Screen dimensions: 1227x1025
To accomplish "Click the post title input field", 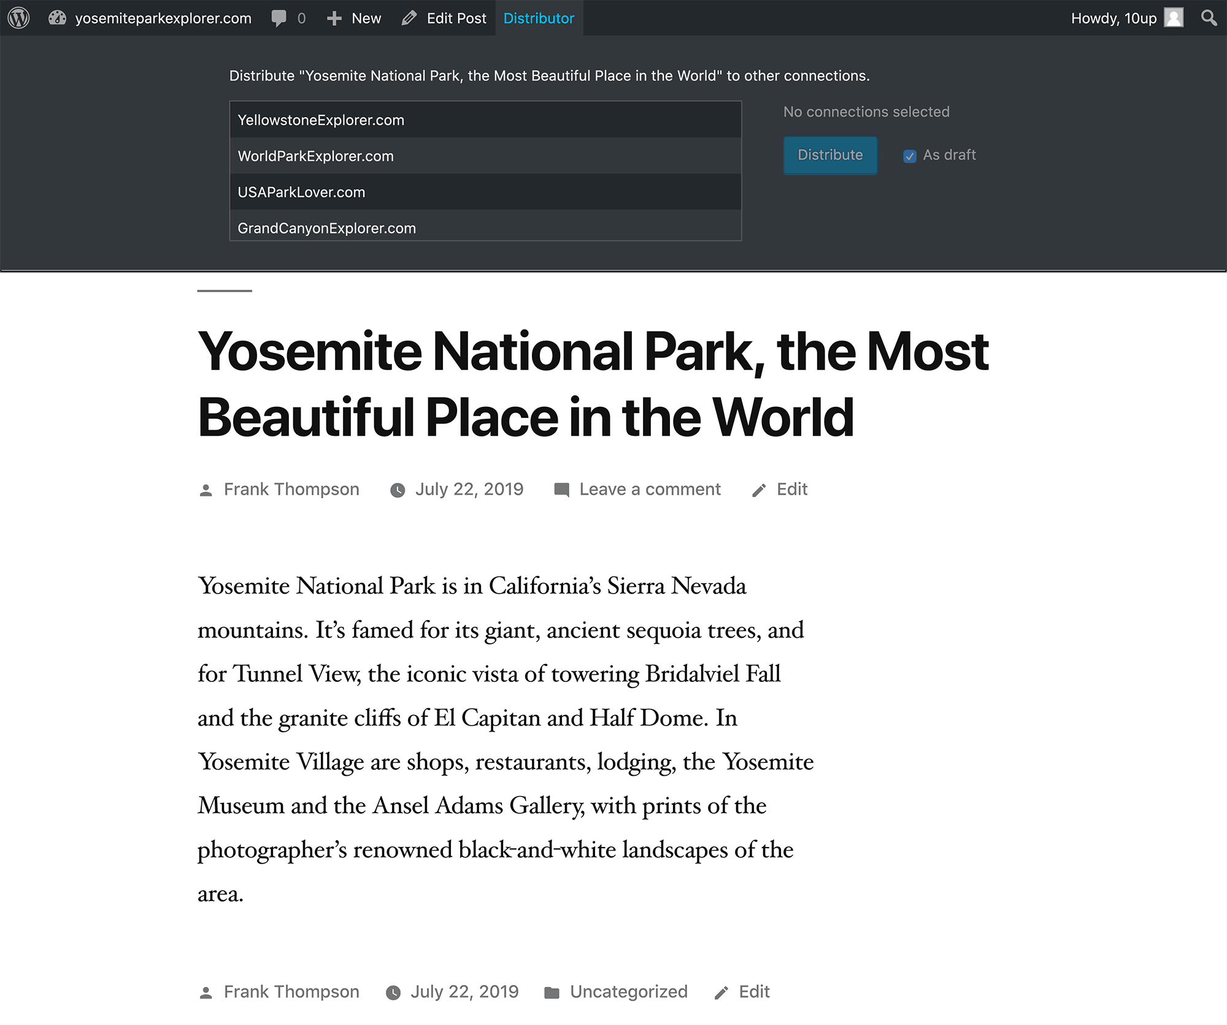I will pyautogui.click(x=595, y=382).
